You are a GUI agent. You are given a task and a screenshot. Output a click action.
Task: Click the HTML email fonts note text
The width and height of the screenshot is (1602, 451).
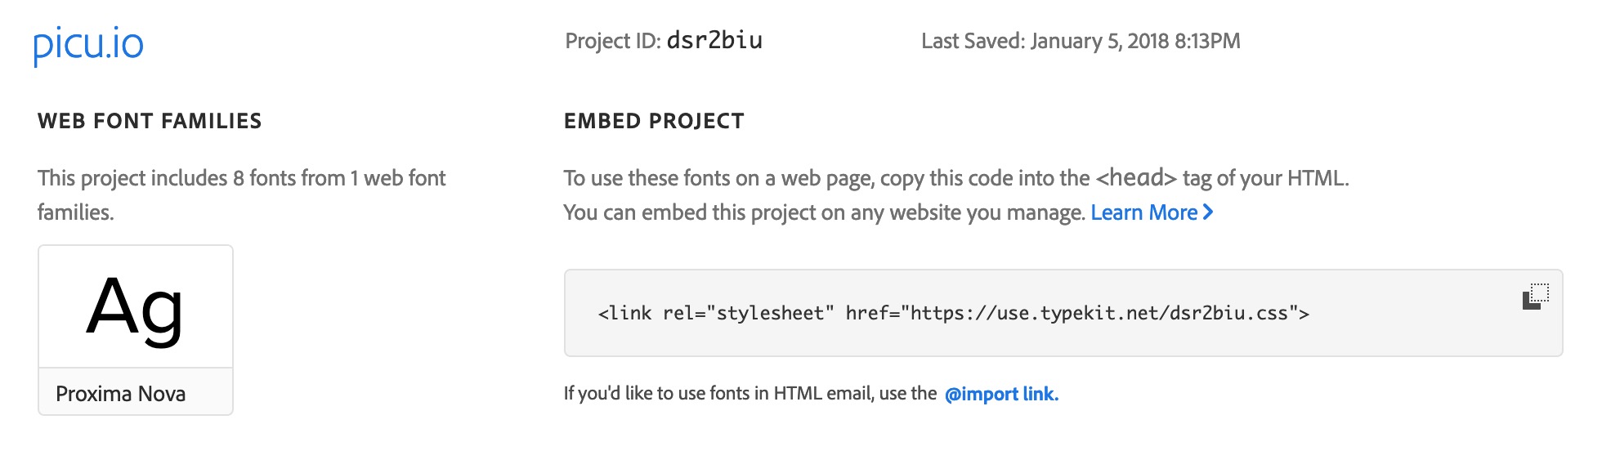point(750,393)
